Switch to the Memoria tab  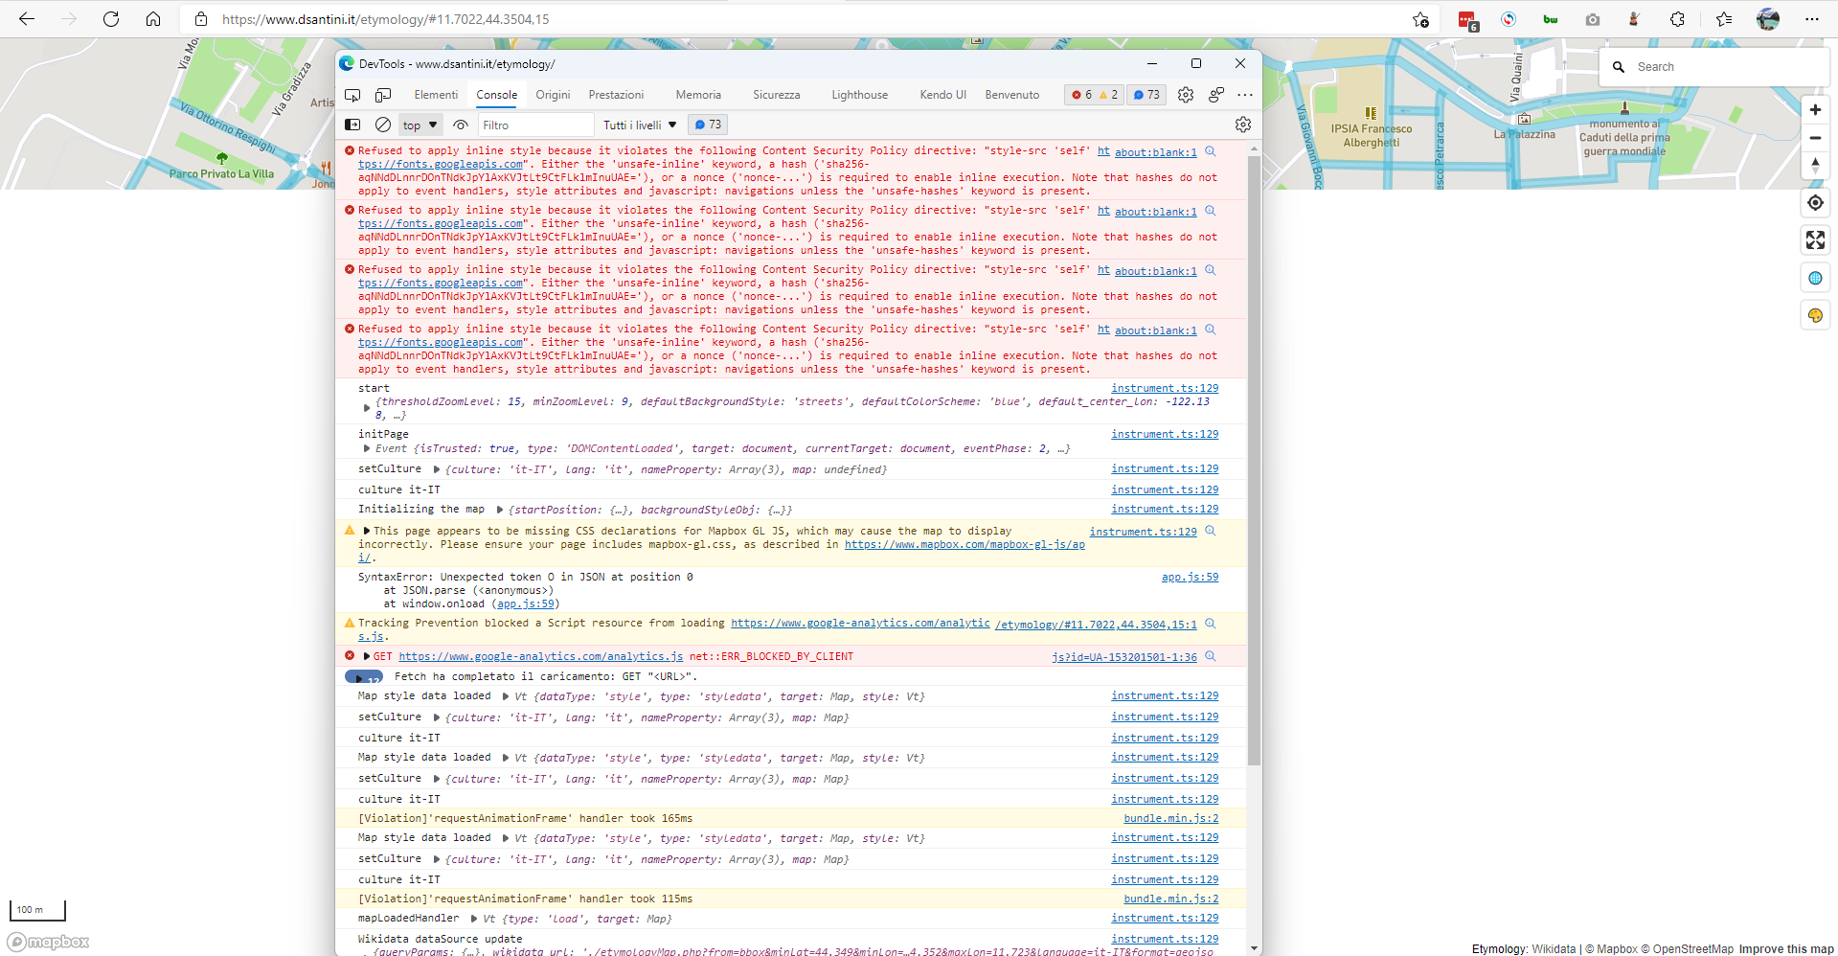tap(697, 95)
